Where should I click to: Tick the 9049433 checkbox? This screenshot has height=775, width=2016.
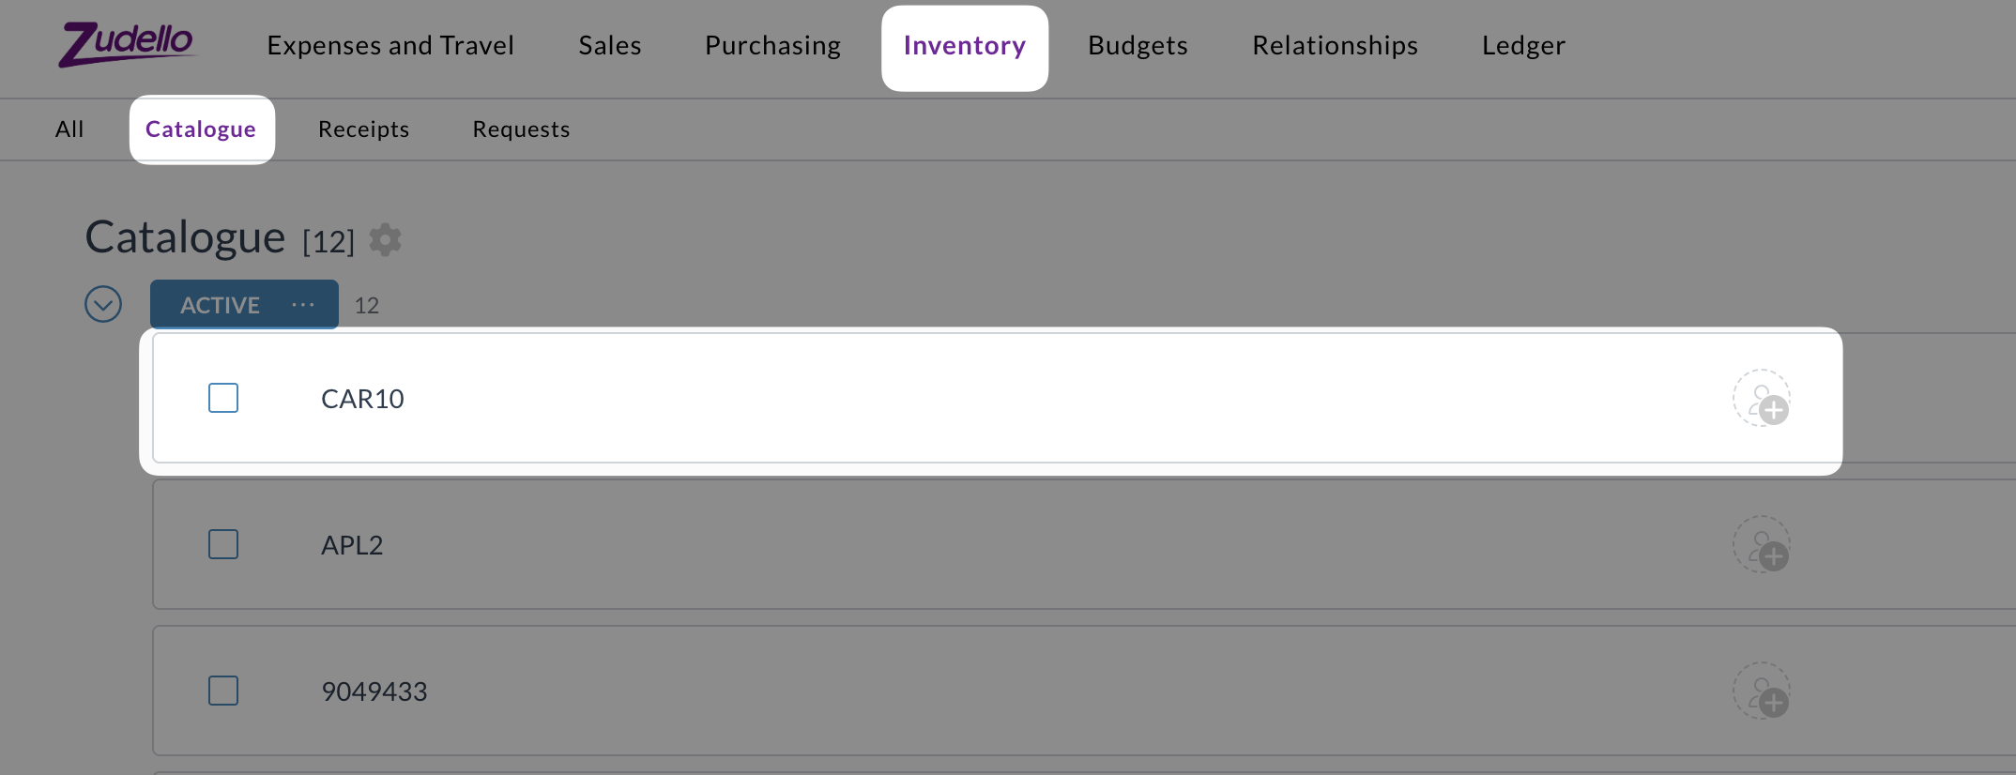(x=223, y=691)
